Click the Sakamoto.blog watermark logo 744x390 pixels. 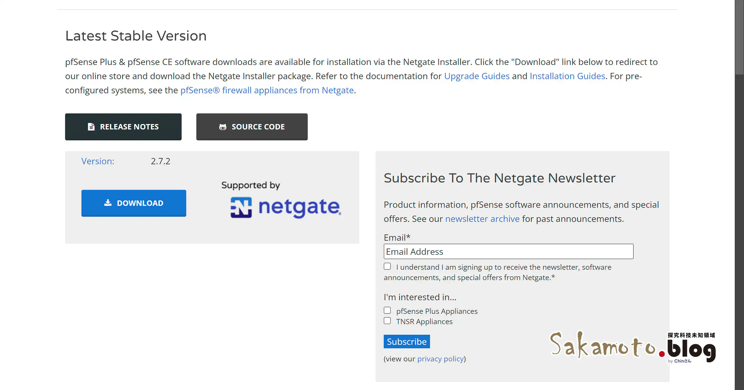click(x=633, y=346)
